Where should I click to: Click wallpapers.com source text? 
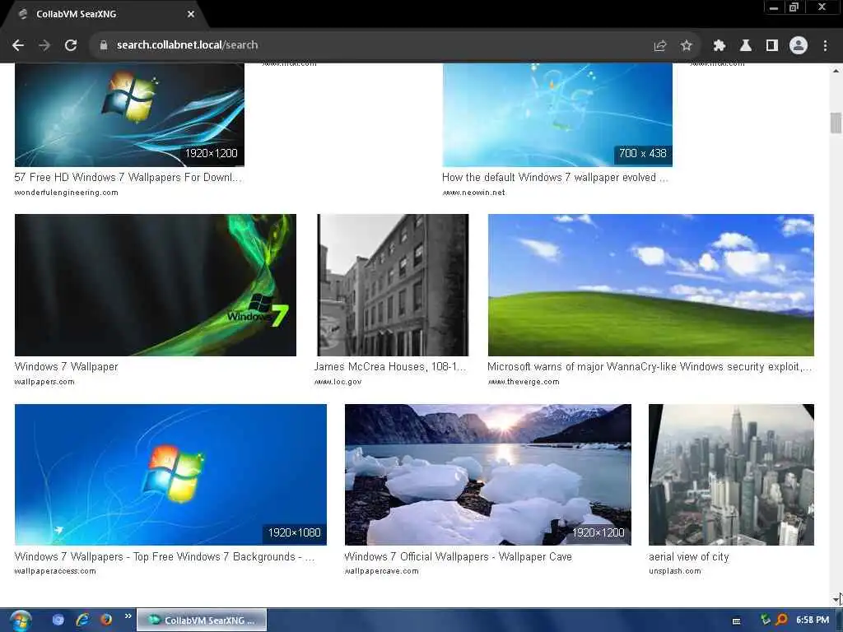pos(44,382)
